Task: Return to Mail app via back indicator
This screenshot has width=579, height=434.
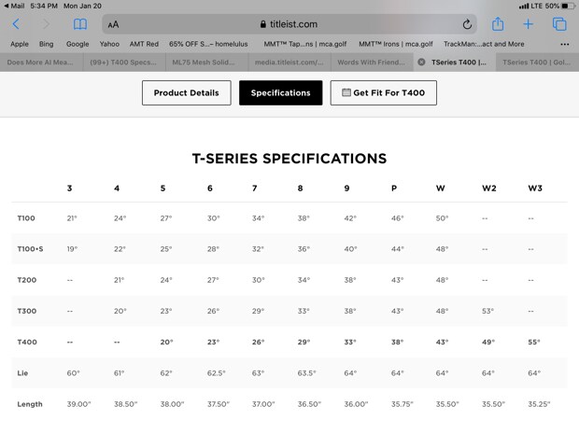Action: (x=13, y=6)
